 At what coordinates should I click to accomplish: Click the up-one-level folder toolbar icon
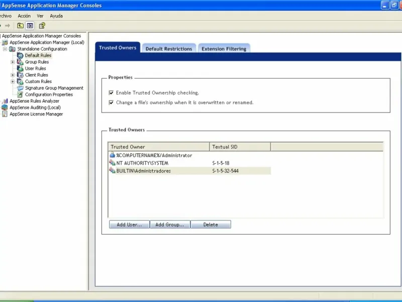click(x=20, y=26)
